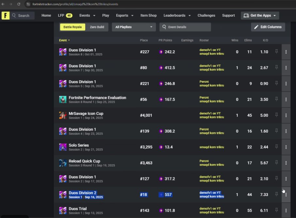Pin the Duos Division 1 Session 5 row
The height and width of the screenshot is (218, 296).
(x=276, y=83)
